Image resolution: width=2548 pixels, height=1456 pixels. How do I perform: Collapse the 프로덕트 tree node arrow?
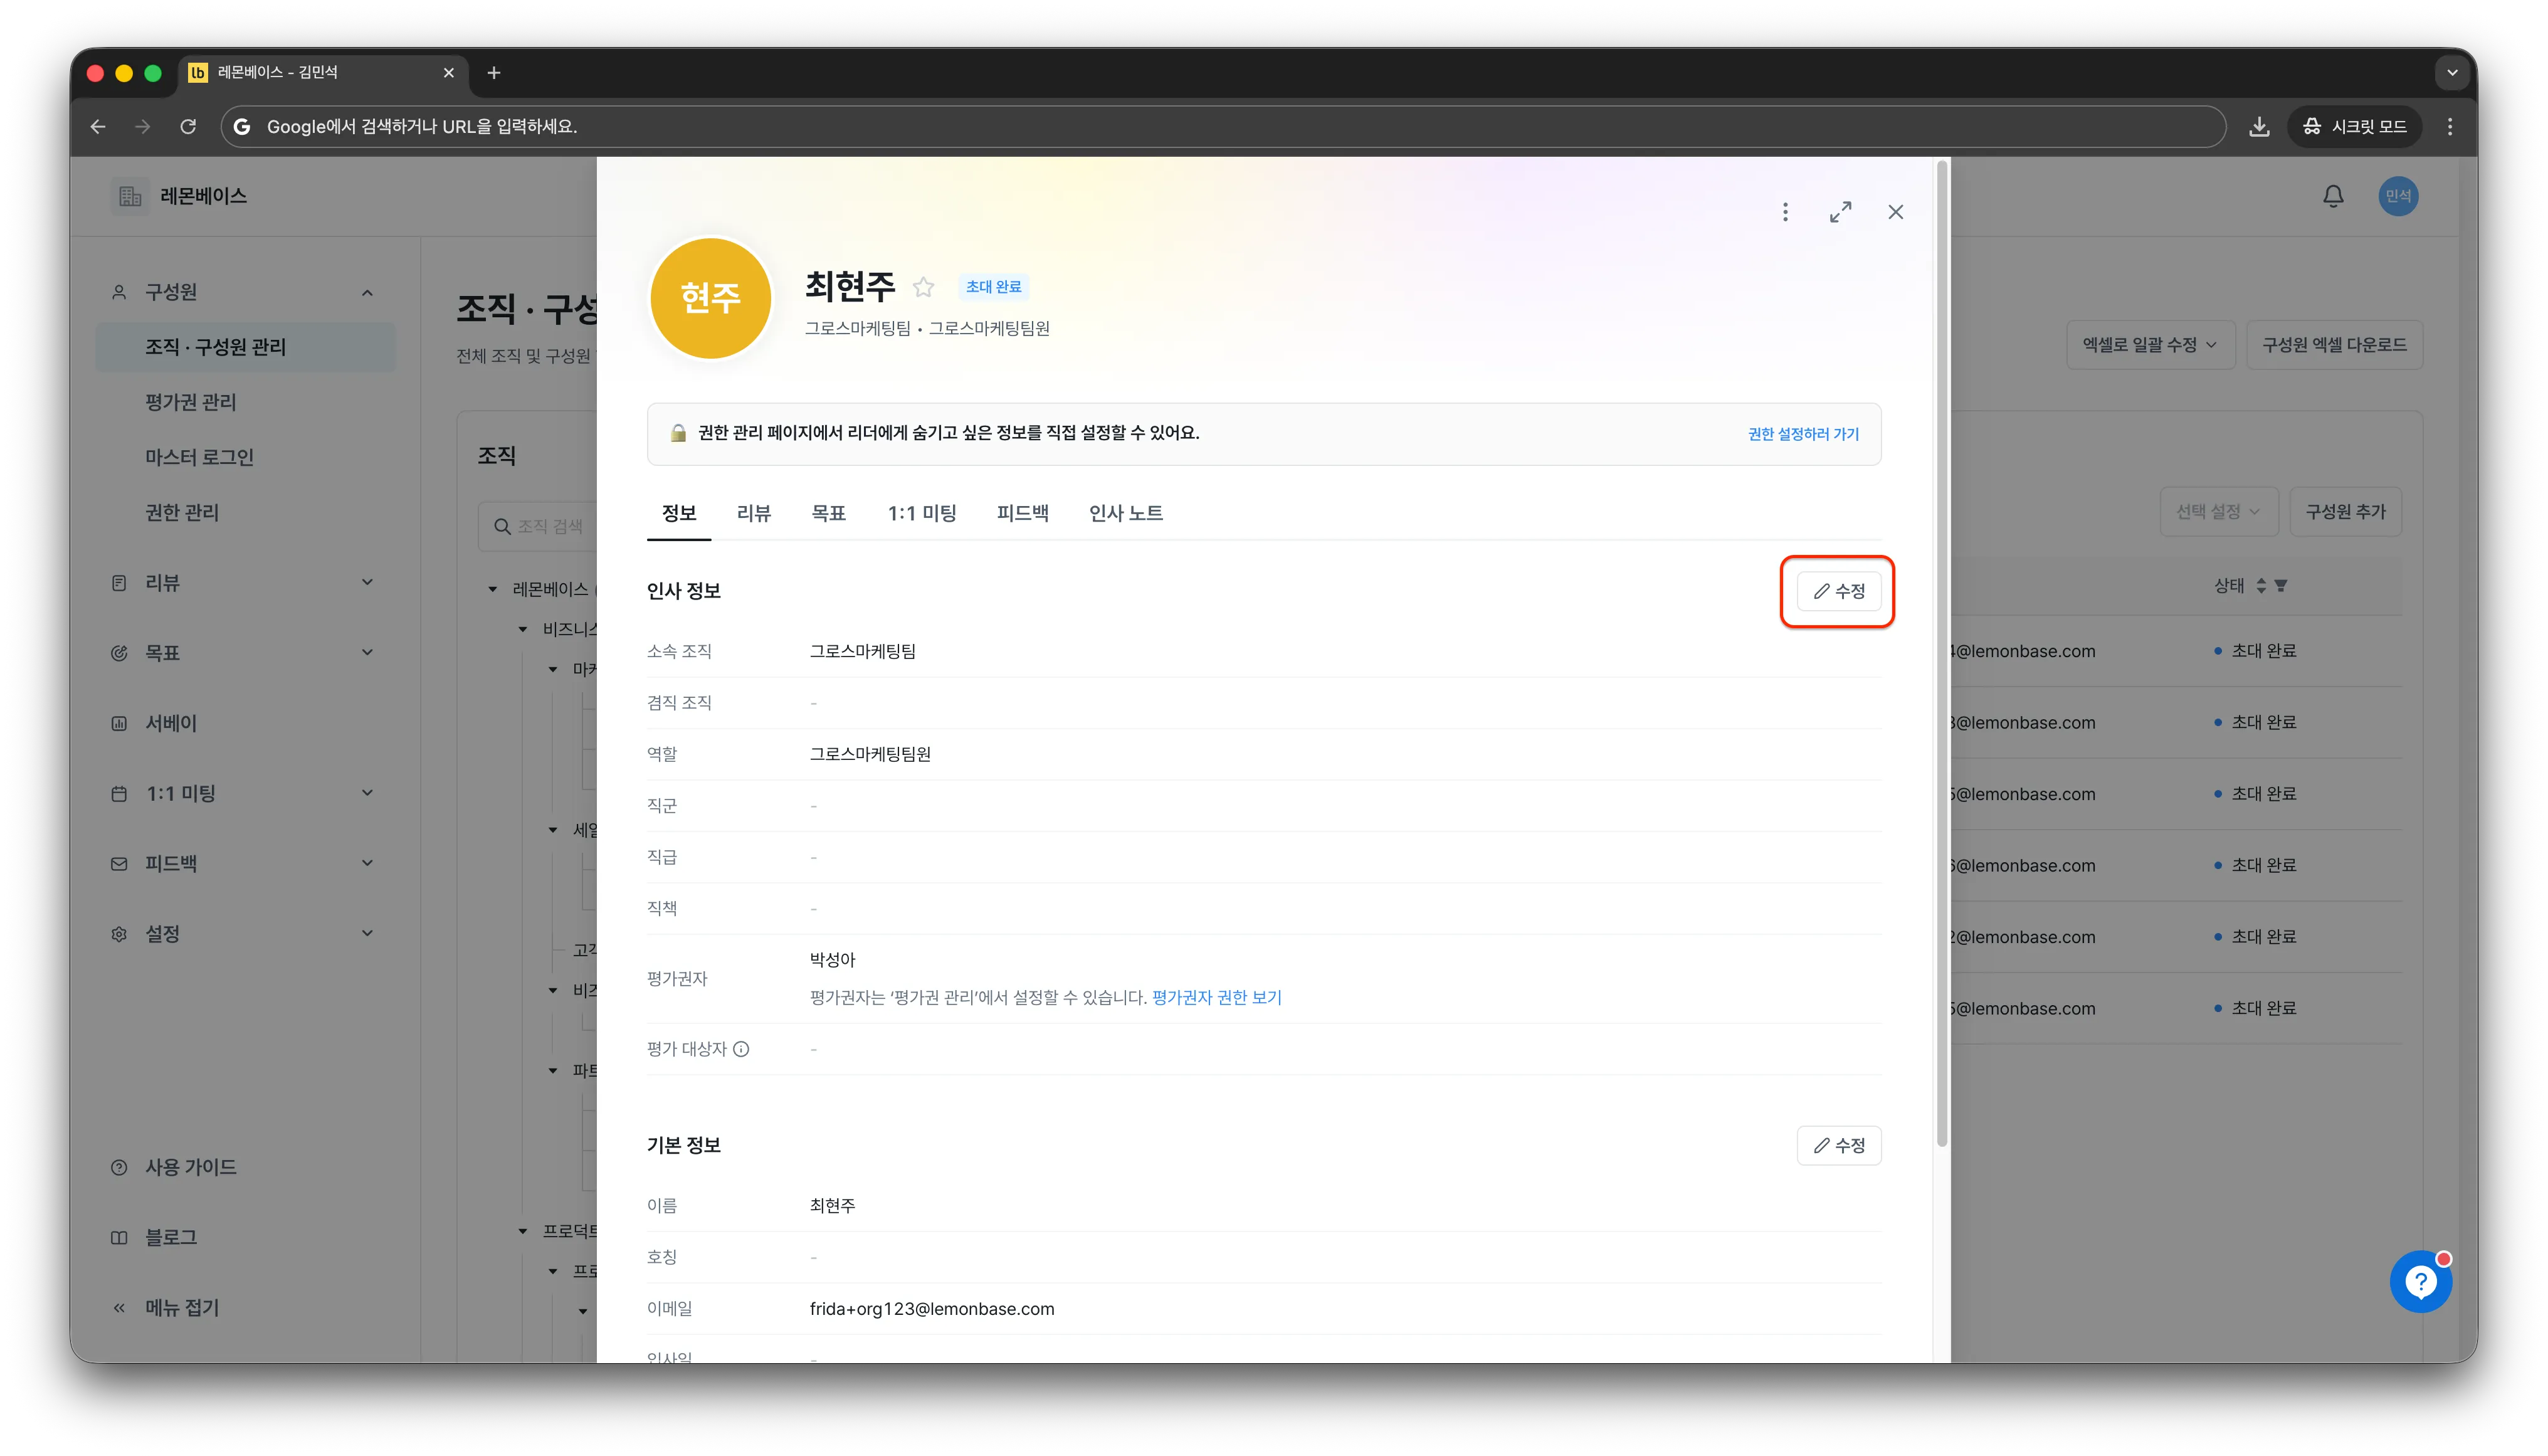click(x=522, y=1231)
